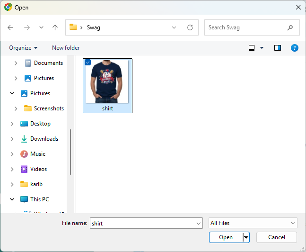Image resolution: width=306 pixels, height=252 pixels.
Task: Click the New folder button
Action: click(x=66, y=48)
